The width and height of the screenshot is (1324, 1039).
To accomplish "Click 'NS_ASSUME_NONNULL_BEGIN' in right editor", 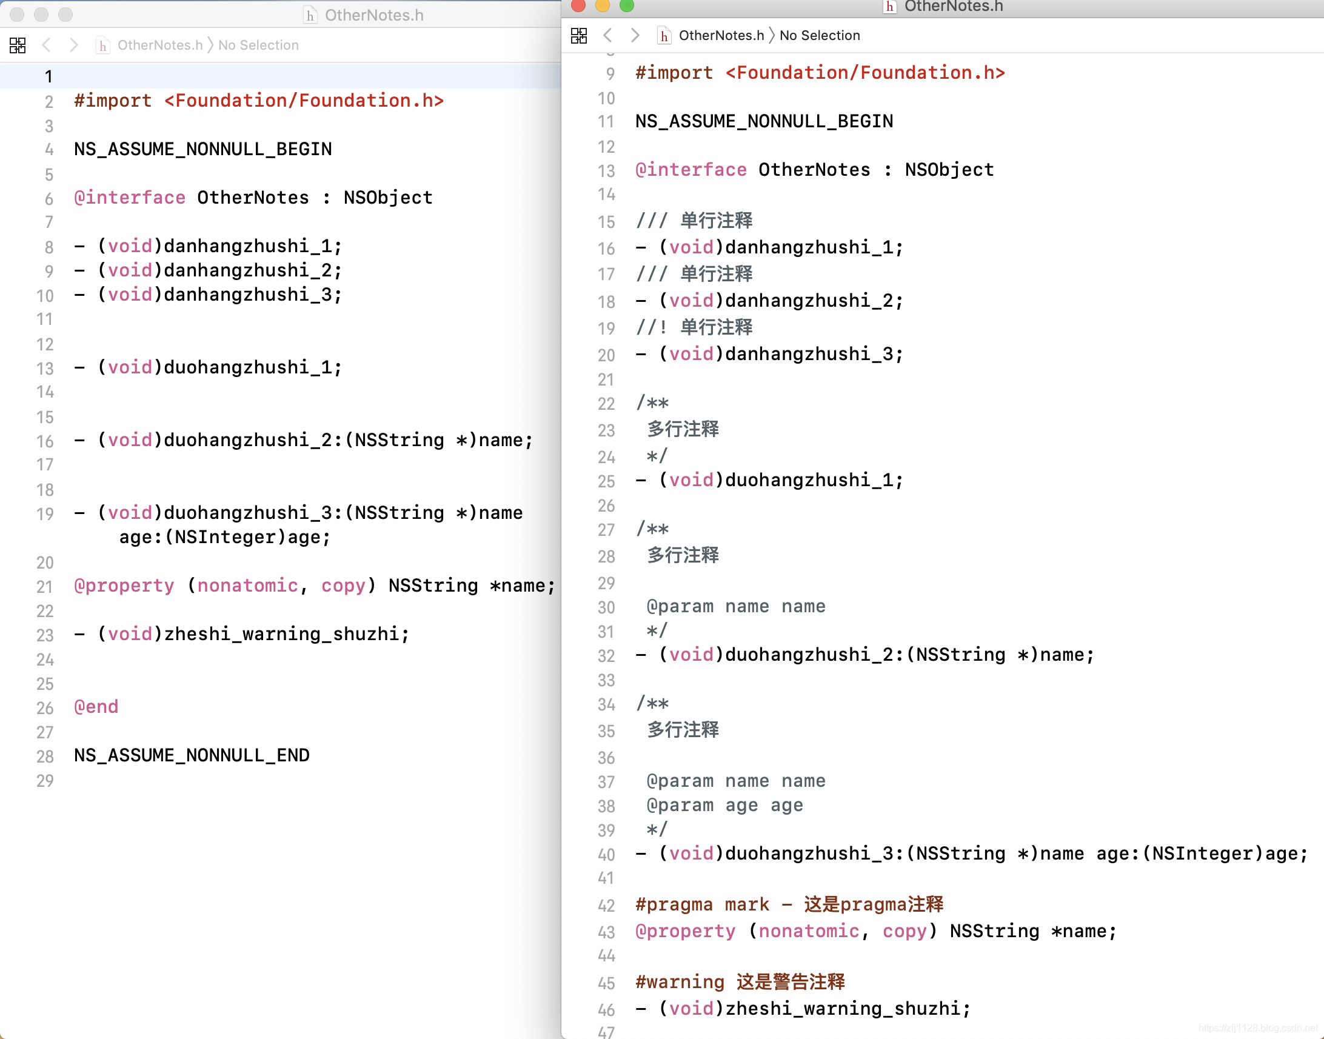I will pos(764,121).
